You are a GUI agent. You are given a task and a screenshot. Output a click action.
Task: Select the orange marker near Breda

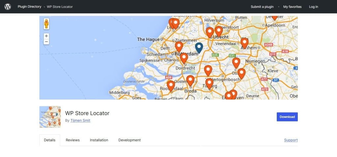[x=190, y=80]
